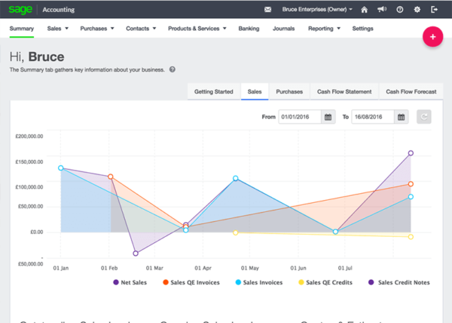452x323 pixels.
Task: Toggle Sales QE Credits legend series
Action: (x=325, y=282)
